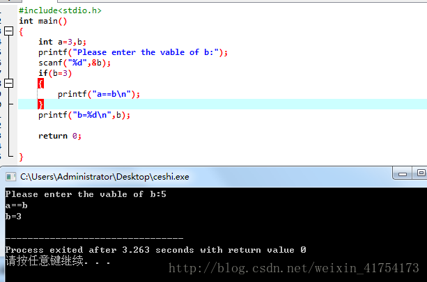Maximize the ceshi.exe console window

(x=421, y=173)
